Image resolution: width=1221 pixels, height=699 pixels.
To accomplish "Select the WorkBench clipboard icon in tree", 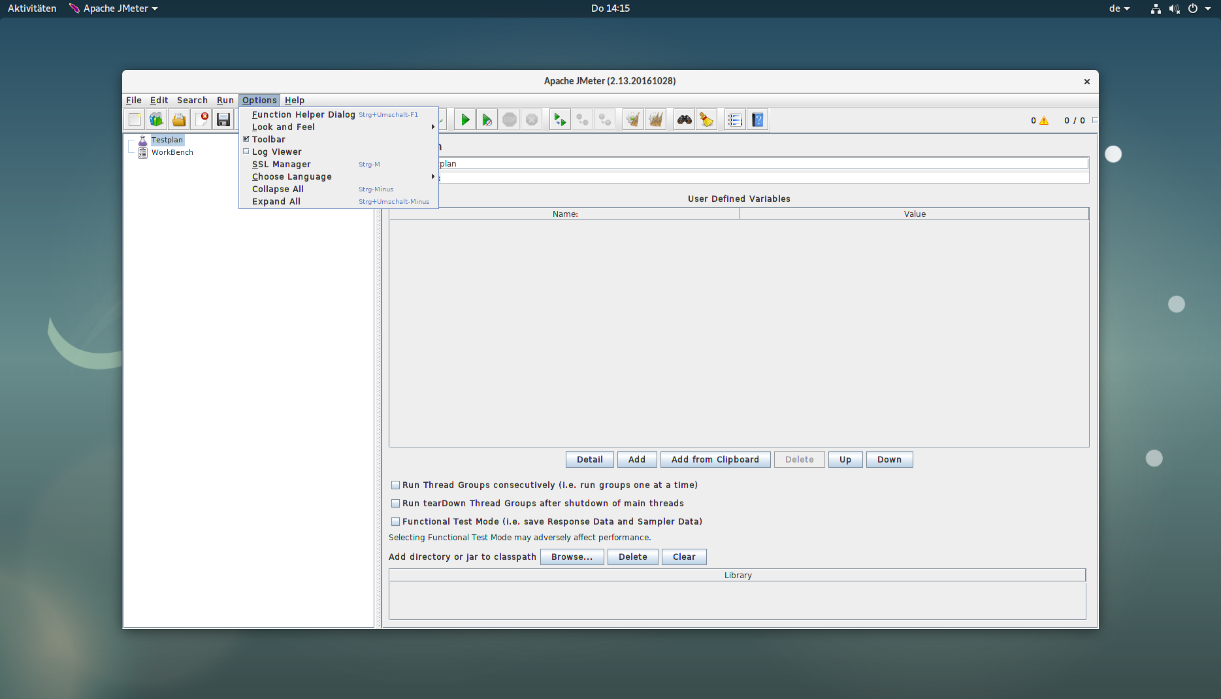I will click(142, 152).
